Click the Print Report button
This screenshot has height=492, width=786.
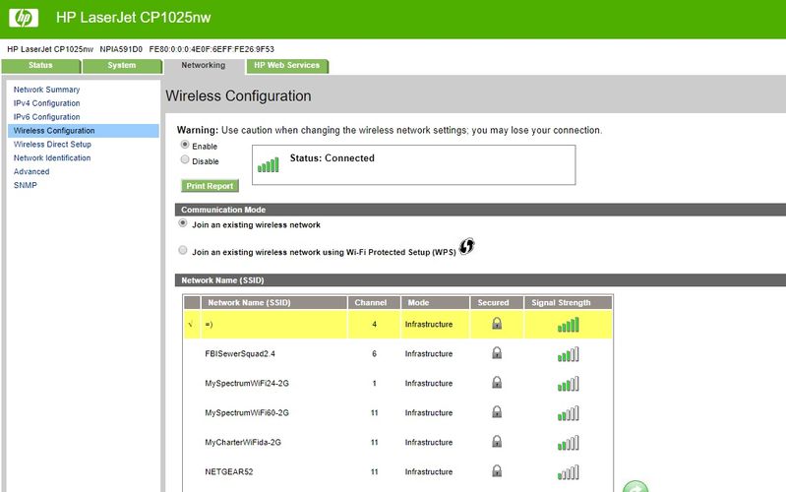[211, 186]
